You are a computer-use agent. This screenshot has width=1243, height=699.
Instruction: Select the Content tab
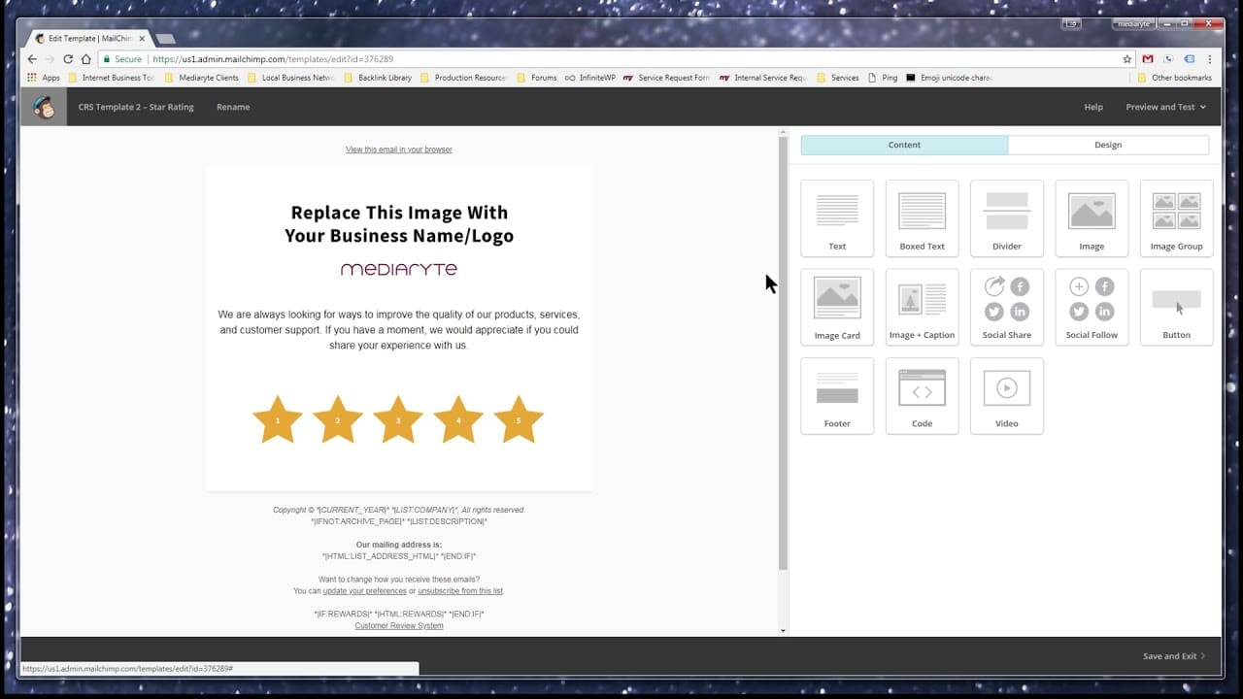tap(904, 144)
